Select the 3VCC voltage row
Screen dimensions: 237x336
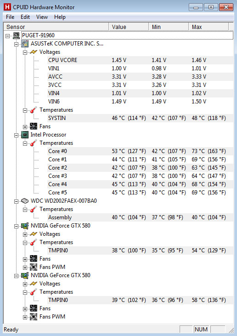140,85
